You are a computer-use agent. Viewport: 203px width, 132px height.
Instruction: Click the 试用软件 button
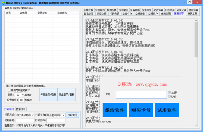click(167, 110)
